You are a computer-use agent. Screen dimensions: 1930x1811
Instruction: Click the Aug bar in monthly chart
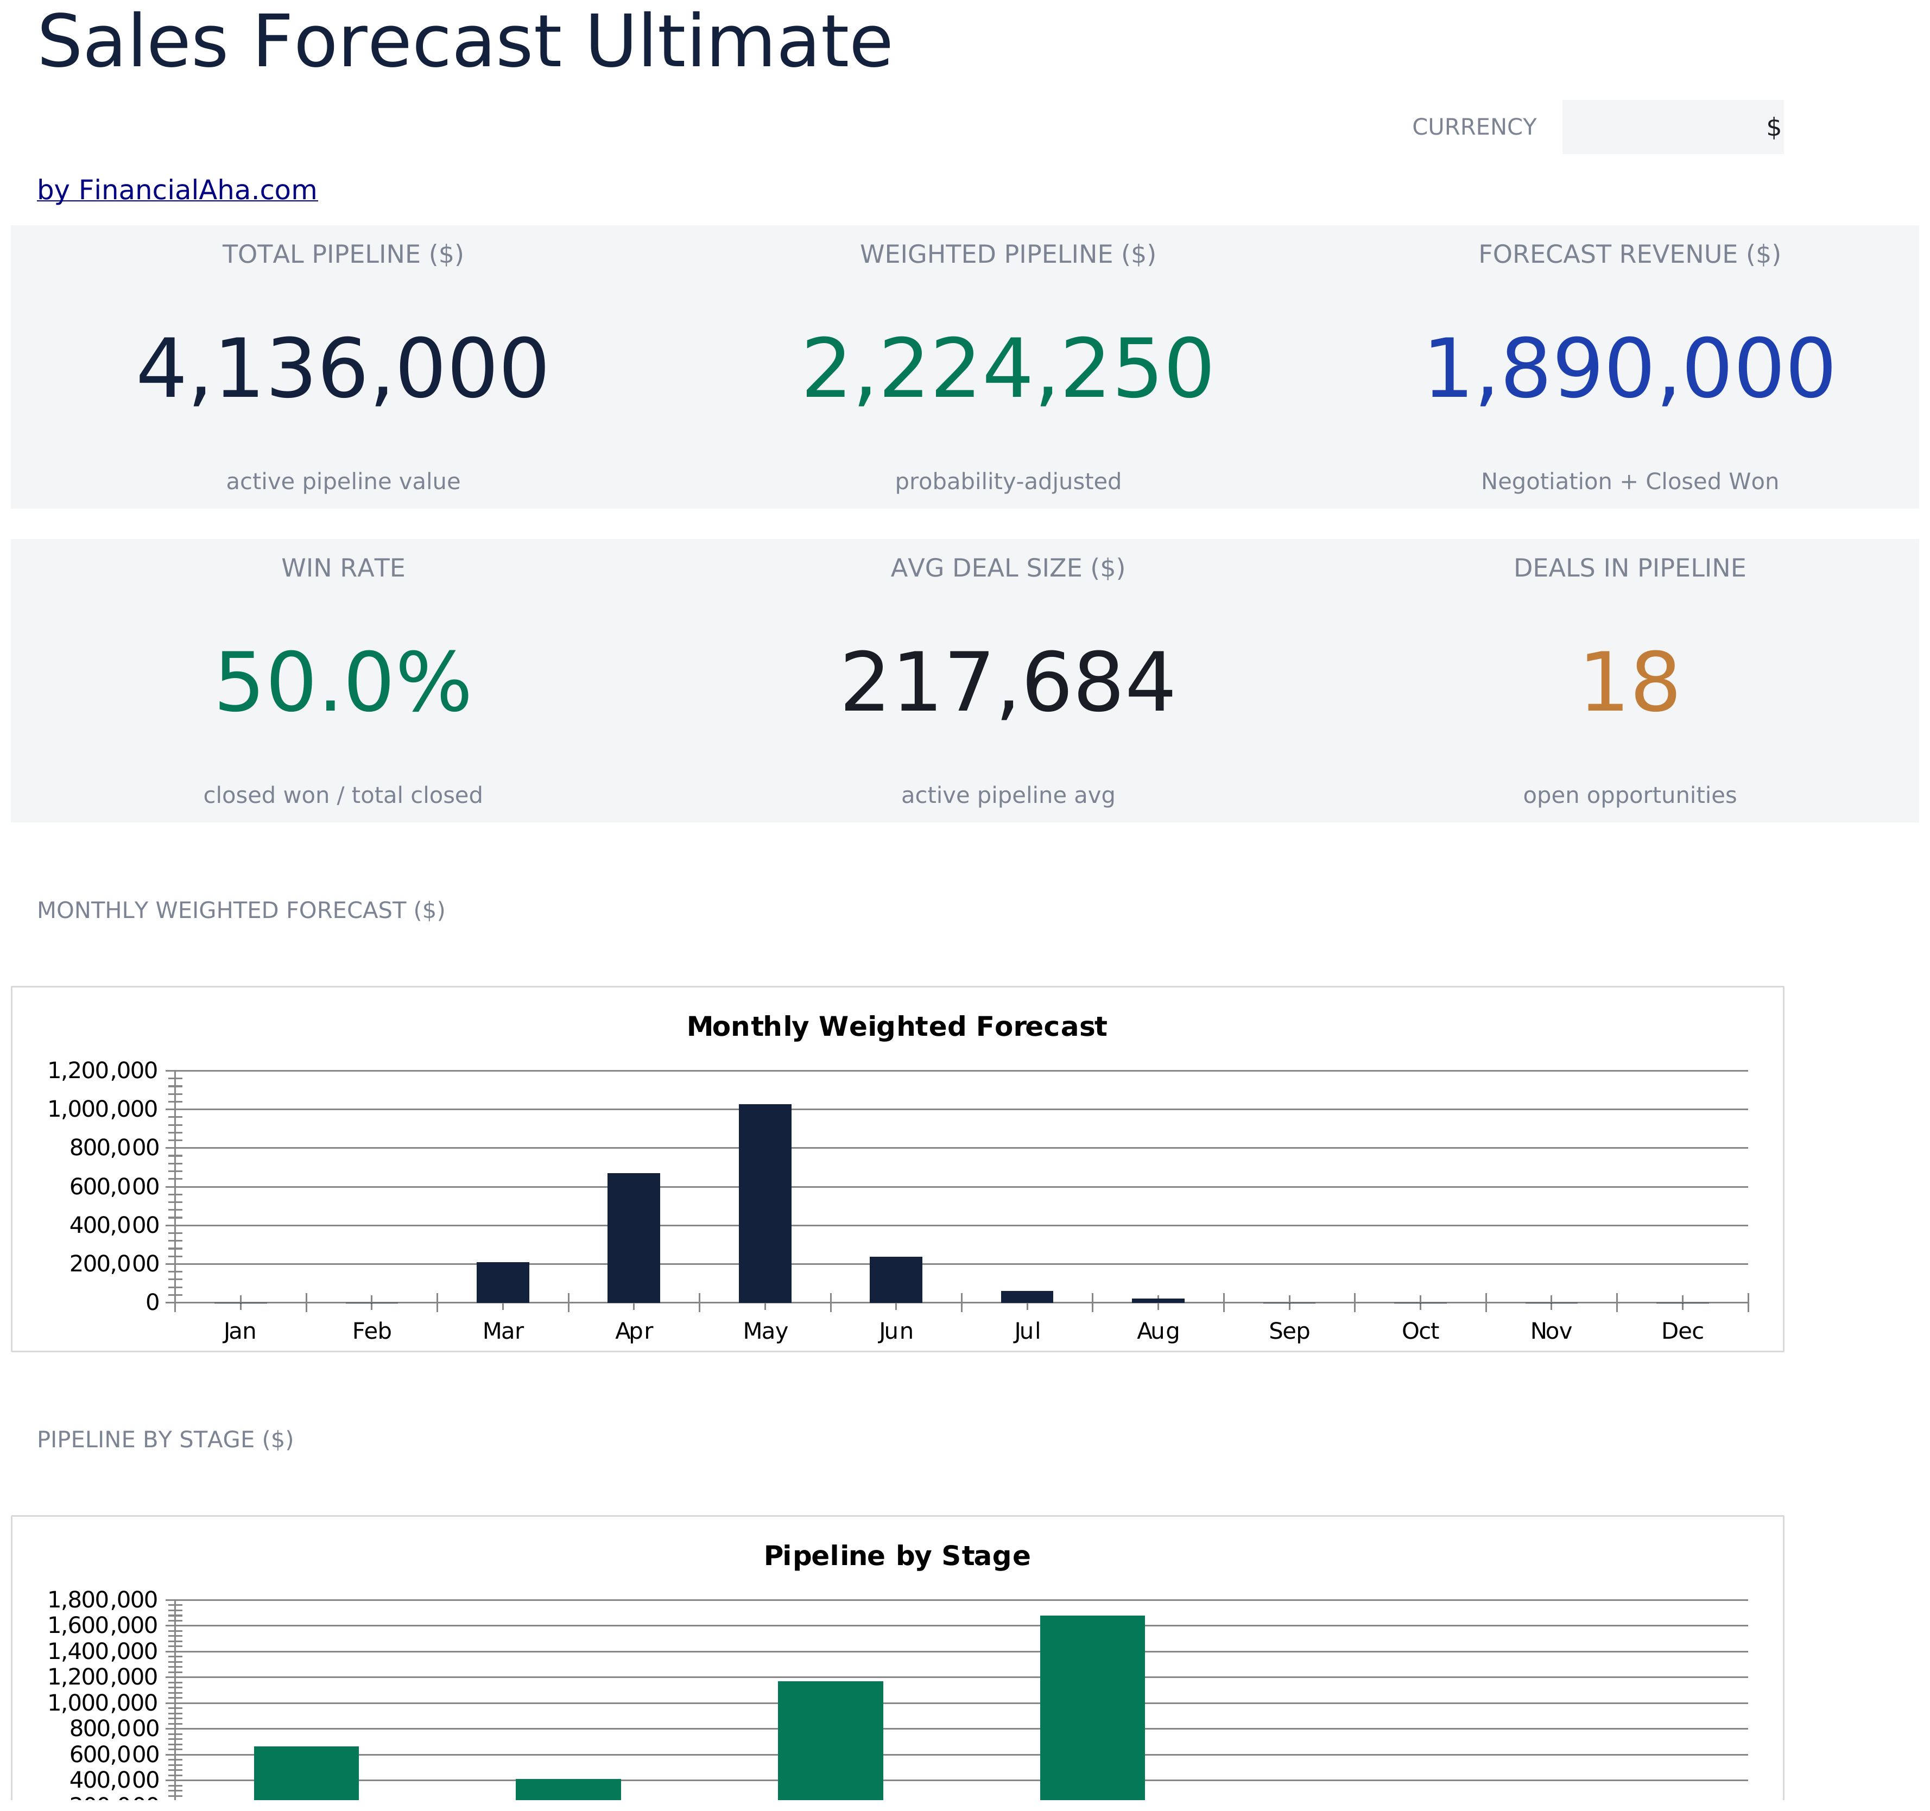[1158, 1301]
